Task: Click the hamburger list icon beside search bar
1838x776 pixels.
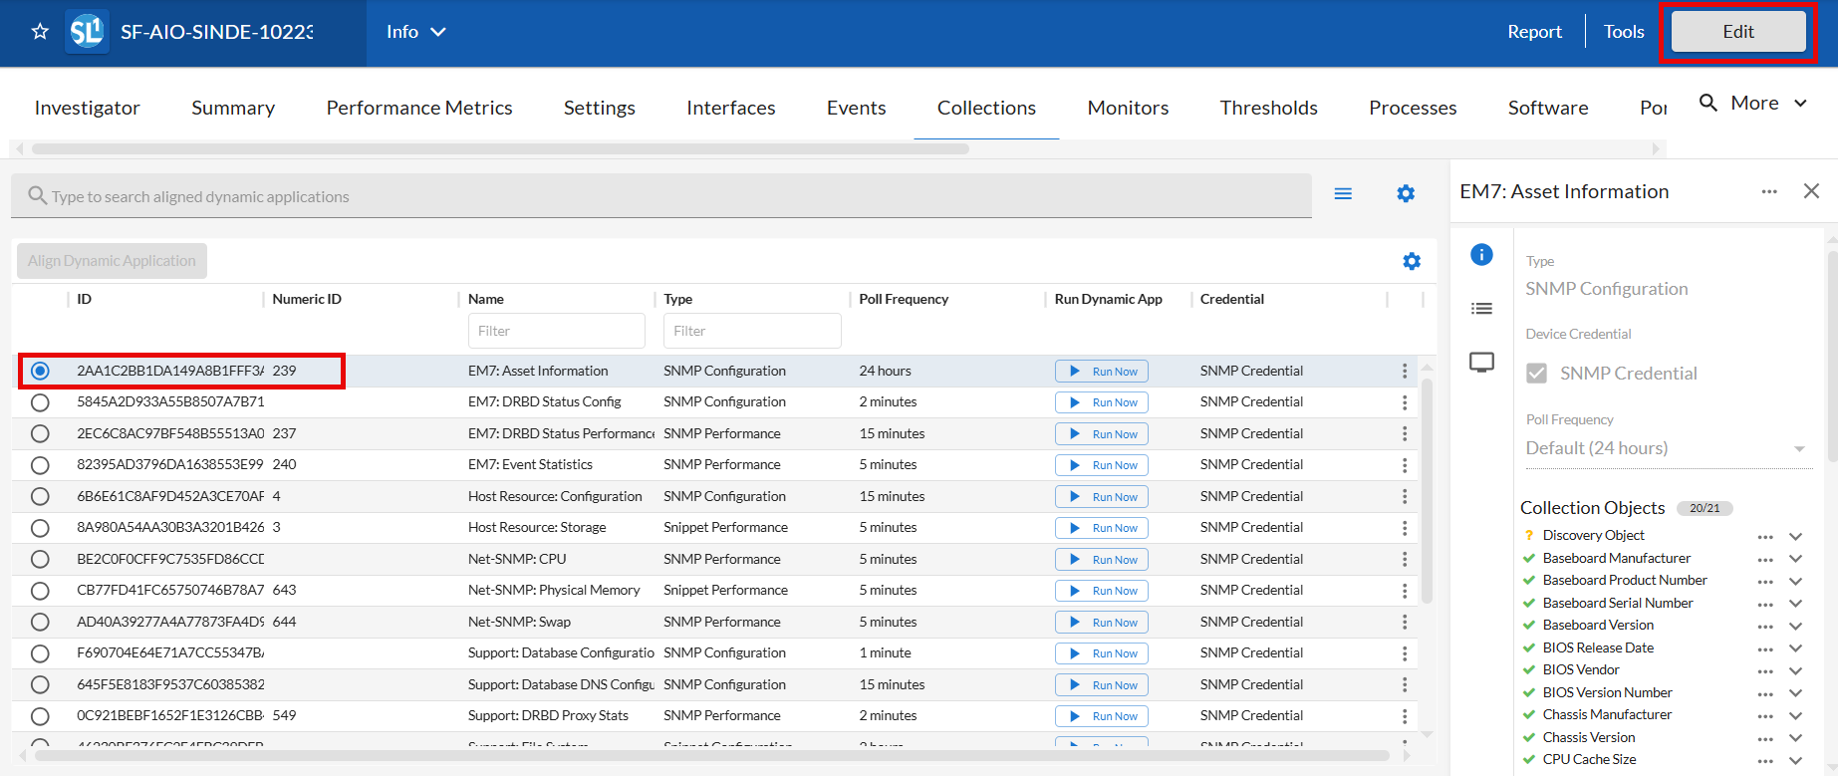Action: pyautogui.click(x=1343, y=194)
